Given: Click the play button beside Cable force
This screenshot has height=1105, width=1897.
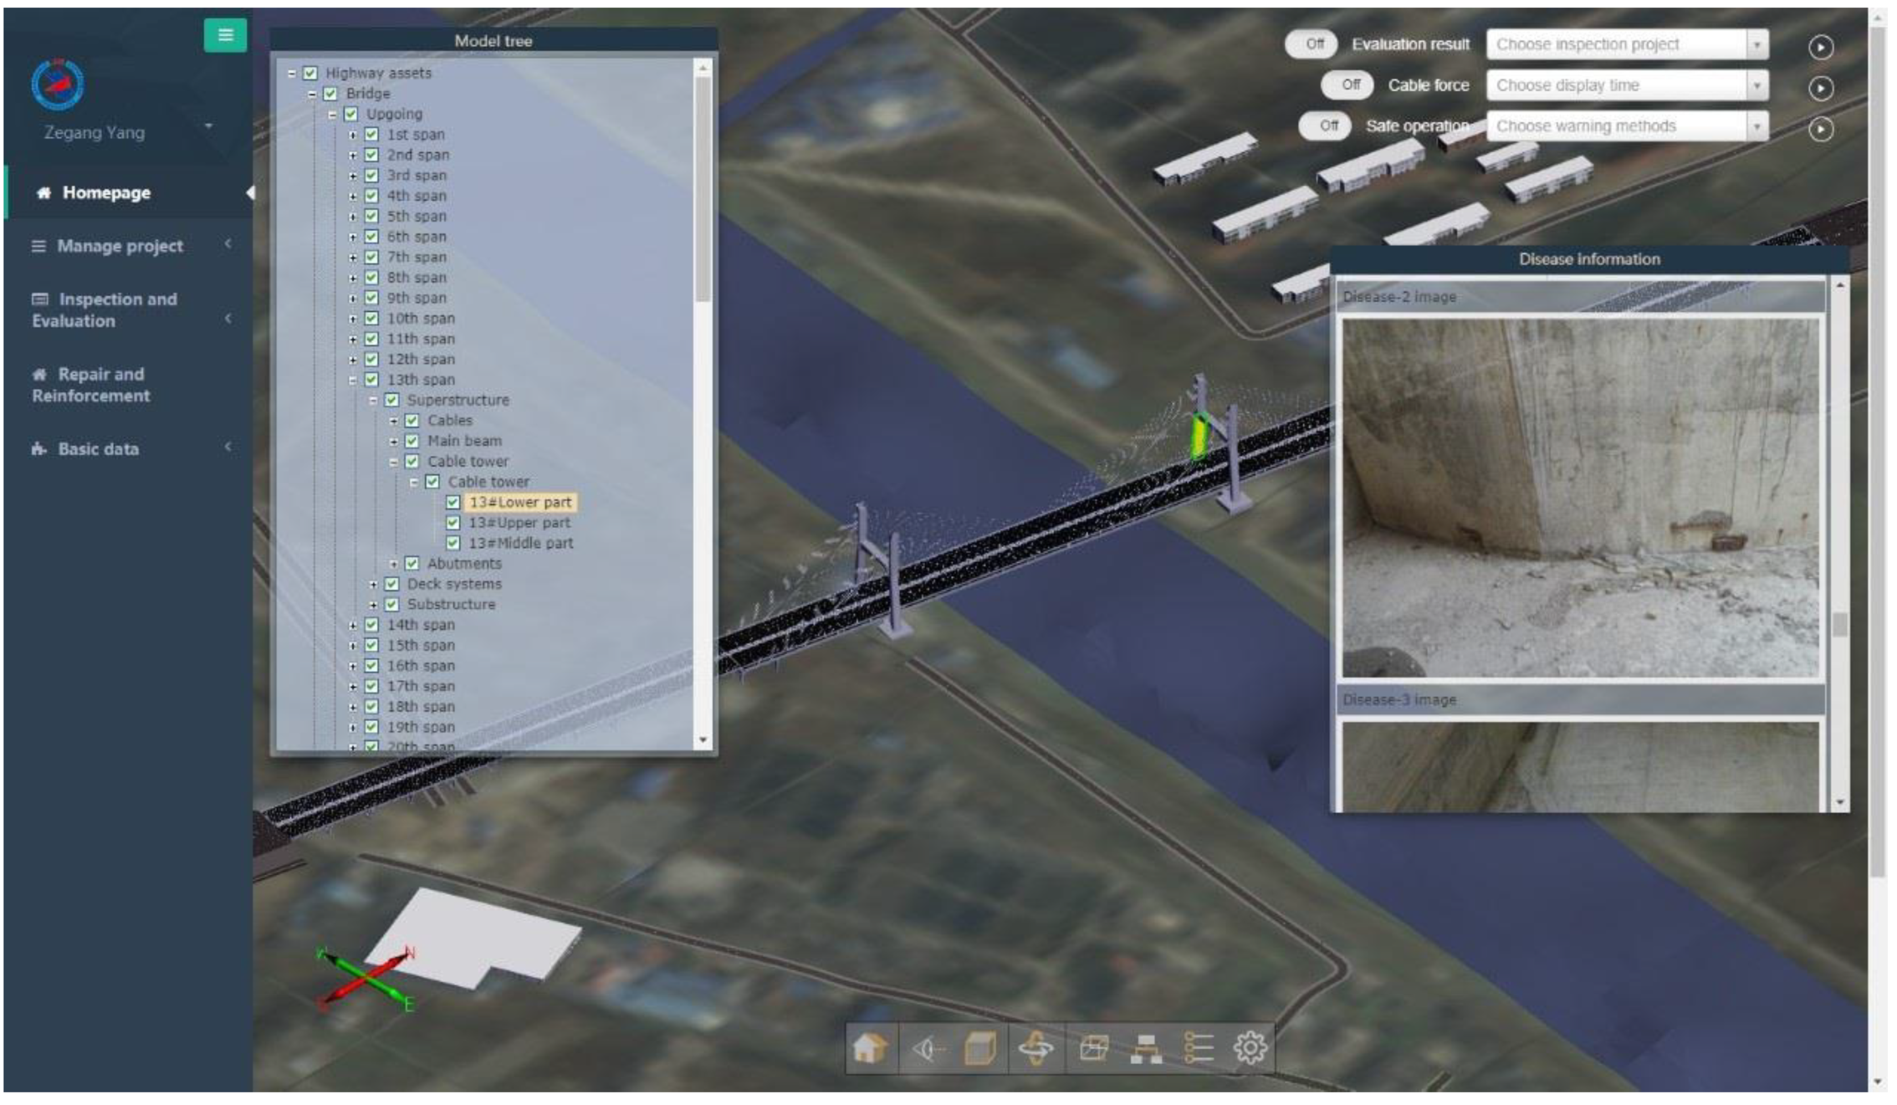Looking at the screenshot, I should coord(1821,89).
